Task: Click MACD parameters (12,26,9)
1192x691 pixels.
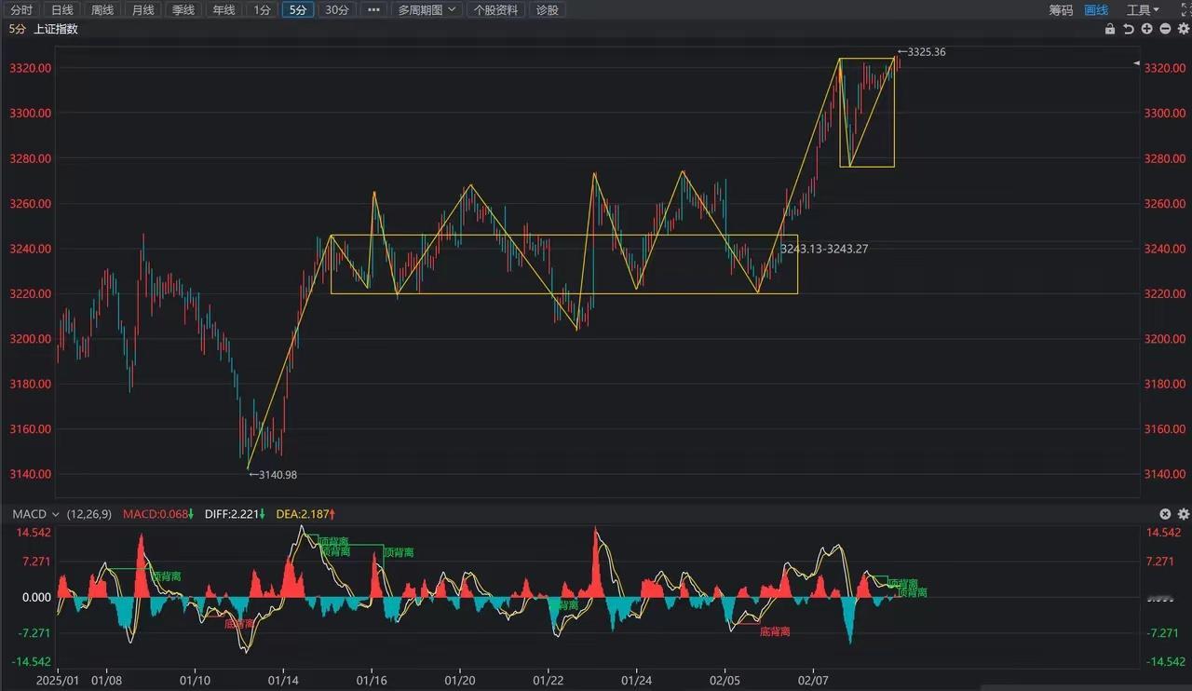Action: [x=88, y=514]
